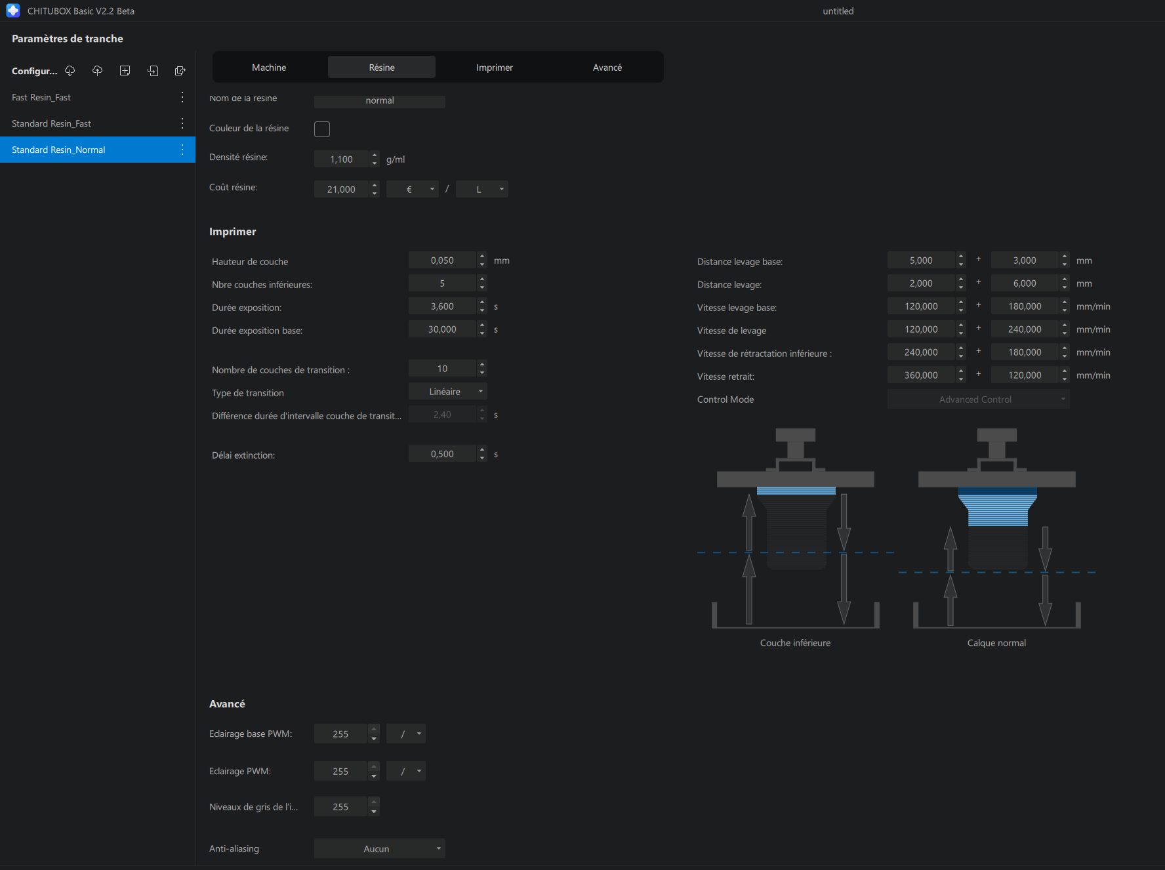Screen dimensions: 1165x870
Task: Open the resin color picker swatch
Action: (322, 129)
